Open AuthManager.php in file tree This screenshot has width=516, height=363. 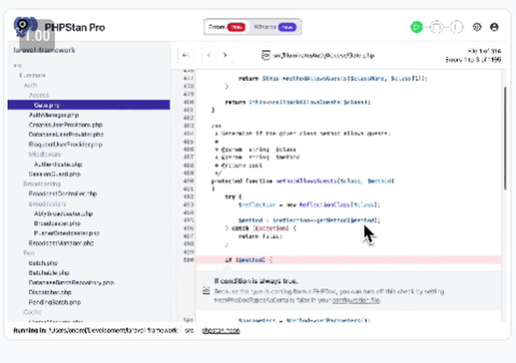54,115
